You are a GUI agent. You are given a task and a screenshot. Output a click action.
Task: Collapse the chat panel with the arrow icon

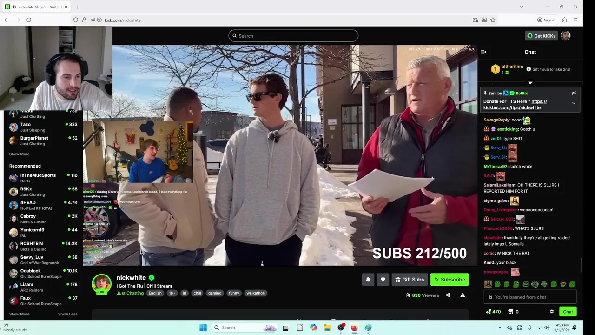click(x=483, y=52)
